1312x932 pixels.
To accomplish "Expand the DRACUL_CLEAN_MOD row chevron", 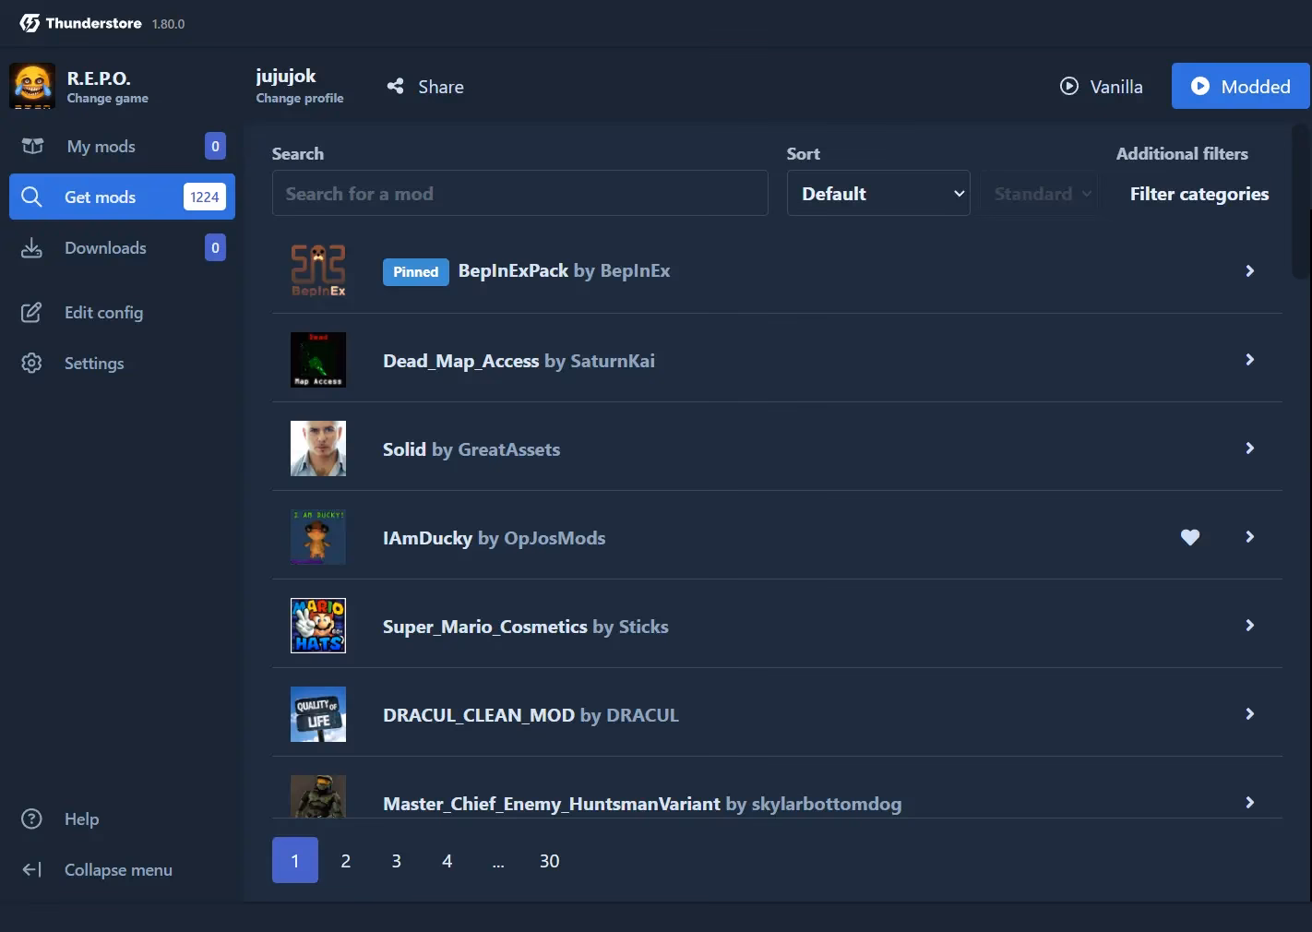I will [x=1250, y=714].
